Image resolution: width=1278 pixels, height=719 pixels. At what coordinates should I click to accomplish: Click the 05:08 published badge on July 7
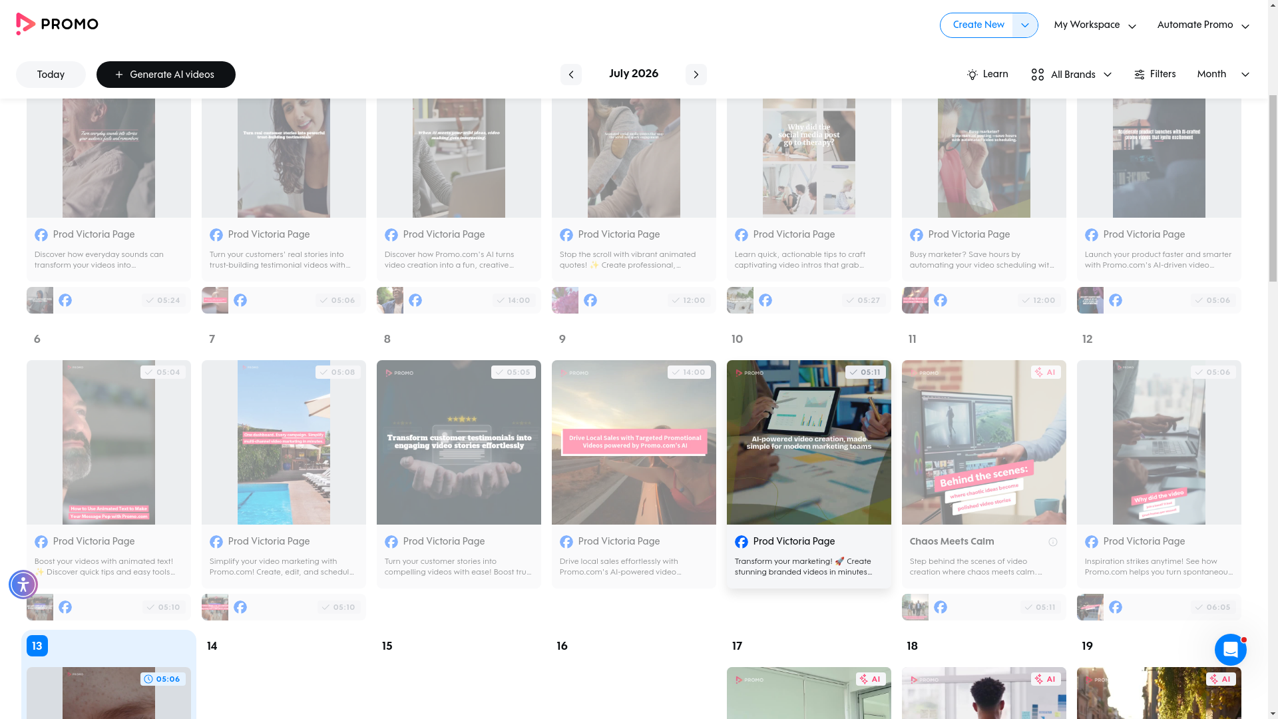pyautogui.click(x=338, y=372)
